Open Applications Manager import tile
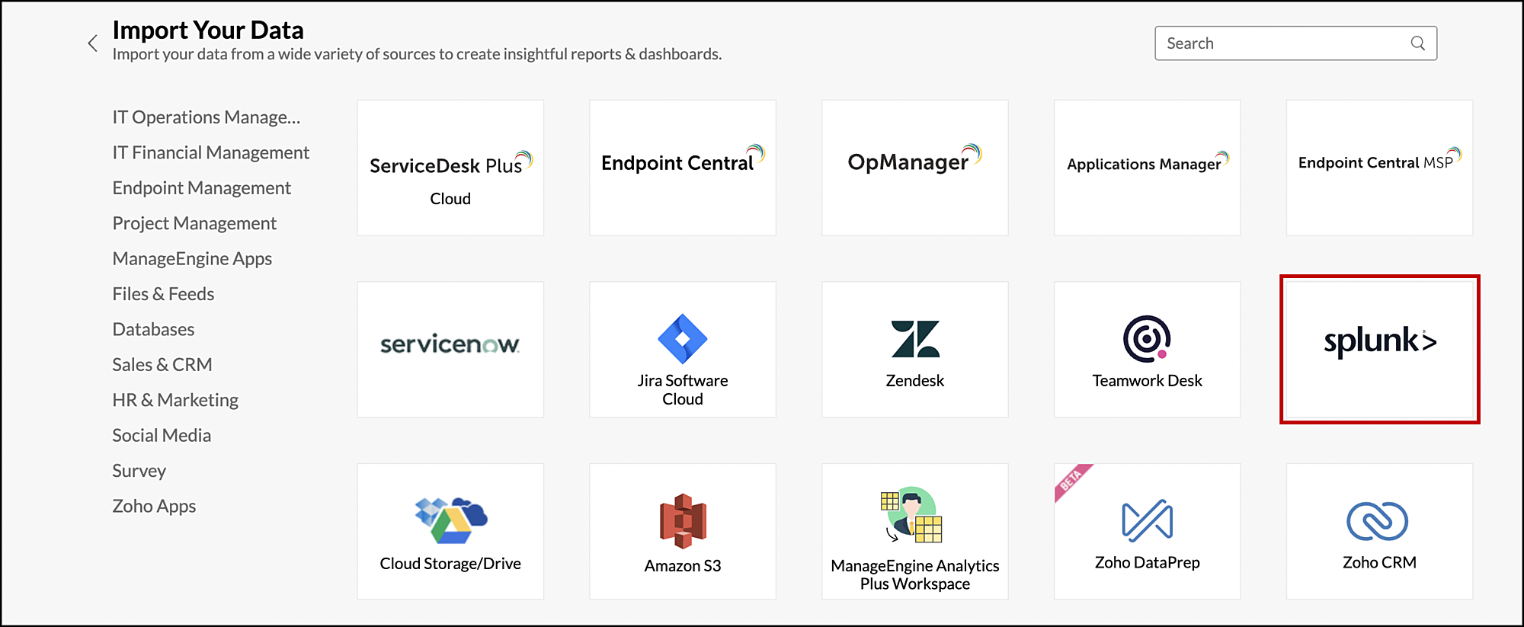 [1148, 168]
